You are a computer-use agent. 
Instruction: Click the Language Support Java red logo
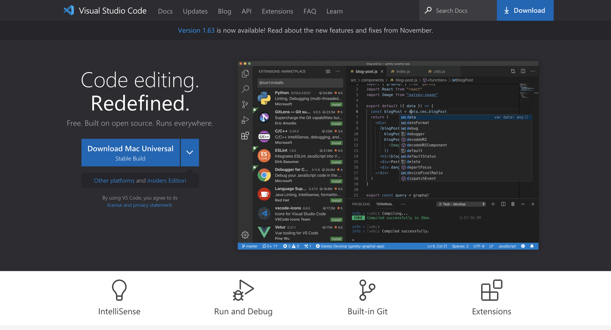tap(264, 194)
